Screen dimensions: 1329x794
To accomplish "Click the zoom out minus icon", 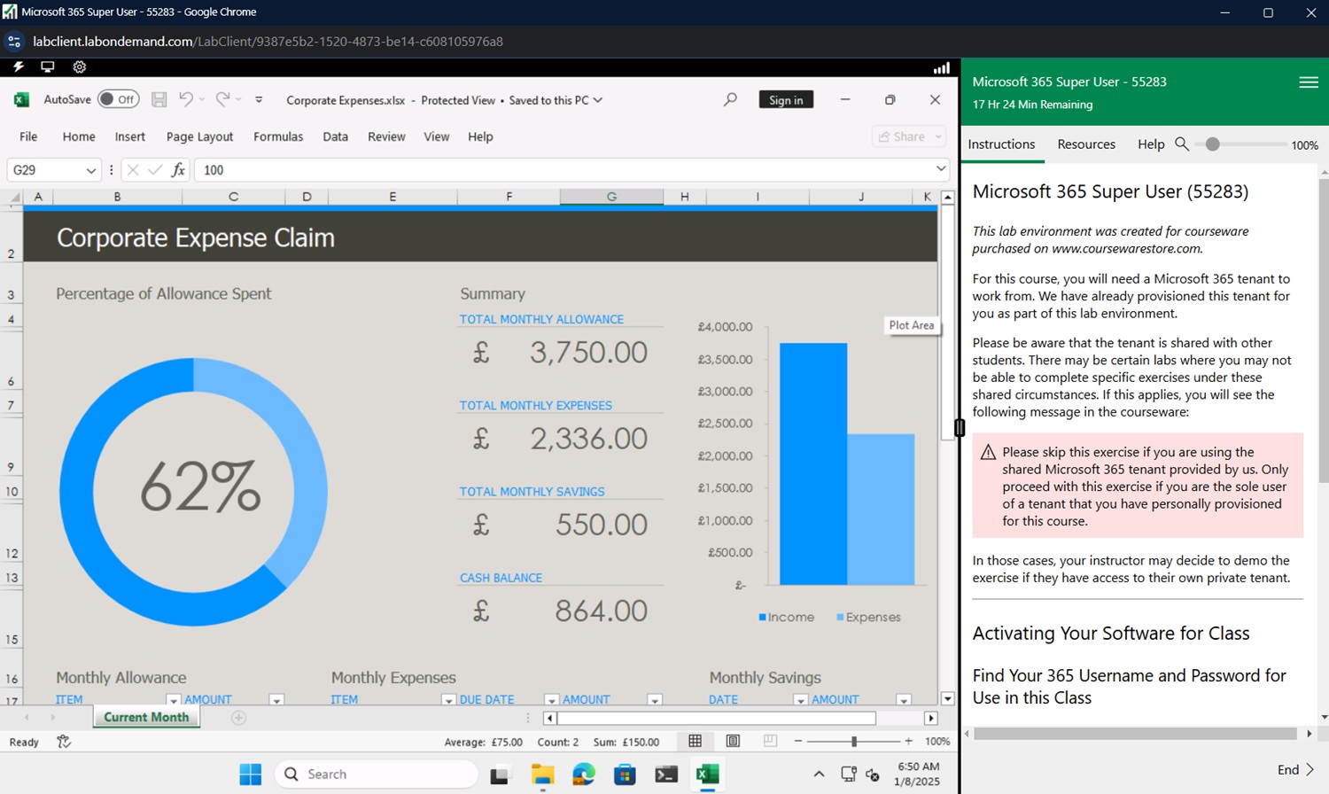I will pyautogui.click(x=798, y=741).
